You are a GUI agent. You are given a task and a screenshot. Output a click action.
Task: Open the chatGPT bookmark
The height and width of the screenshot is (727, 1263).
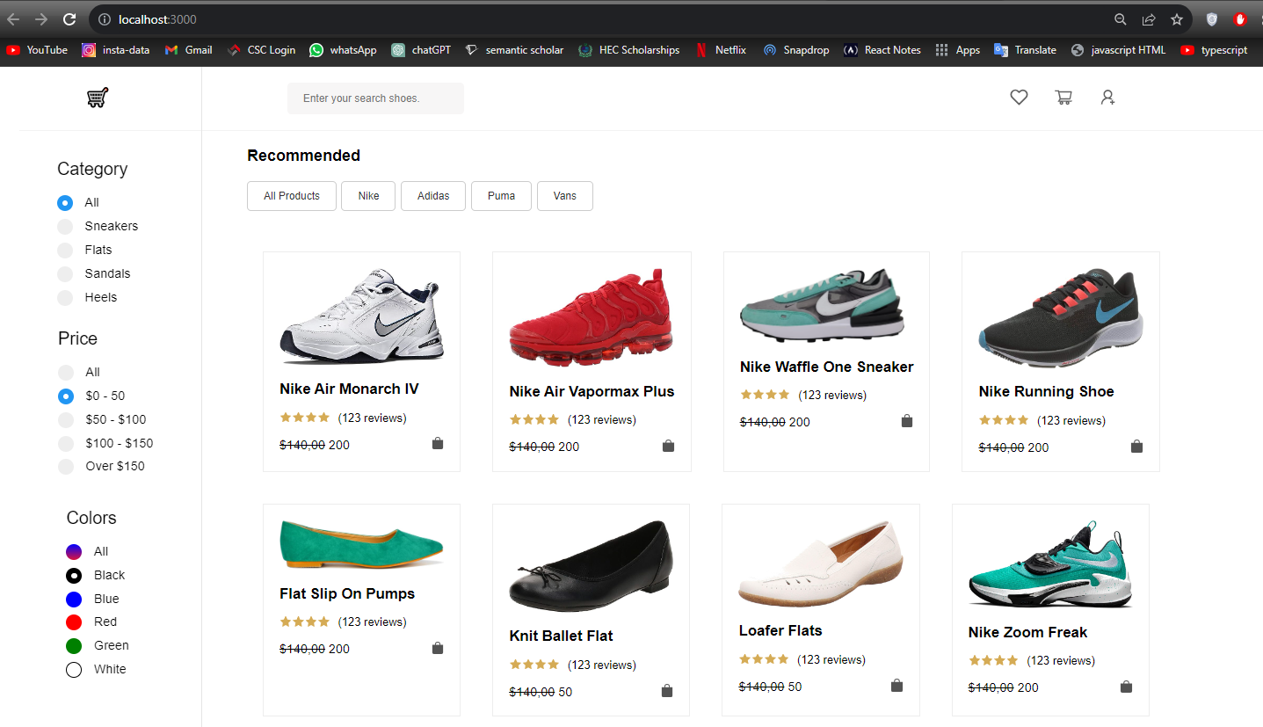tap(421, 50)
